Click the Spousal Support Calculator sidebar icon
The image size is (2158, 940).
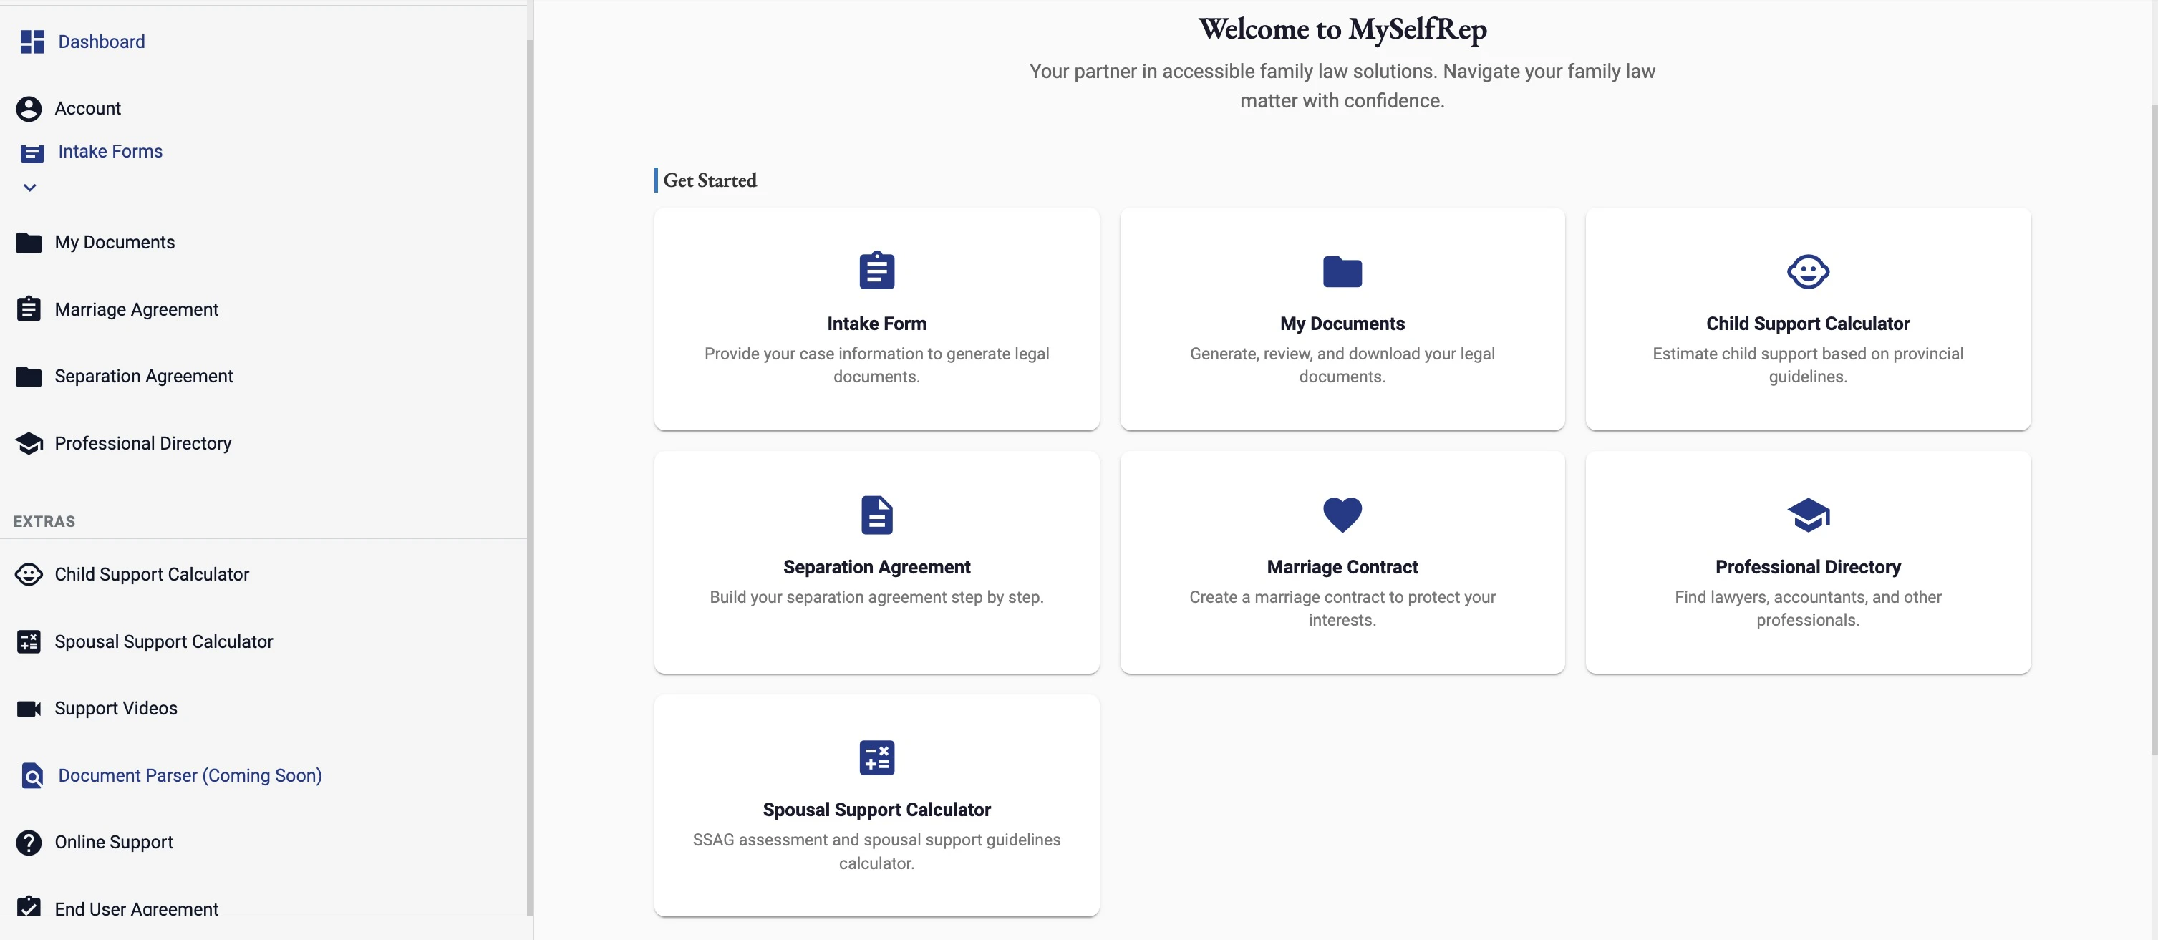point(29,641)
